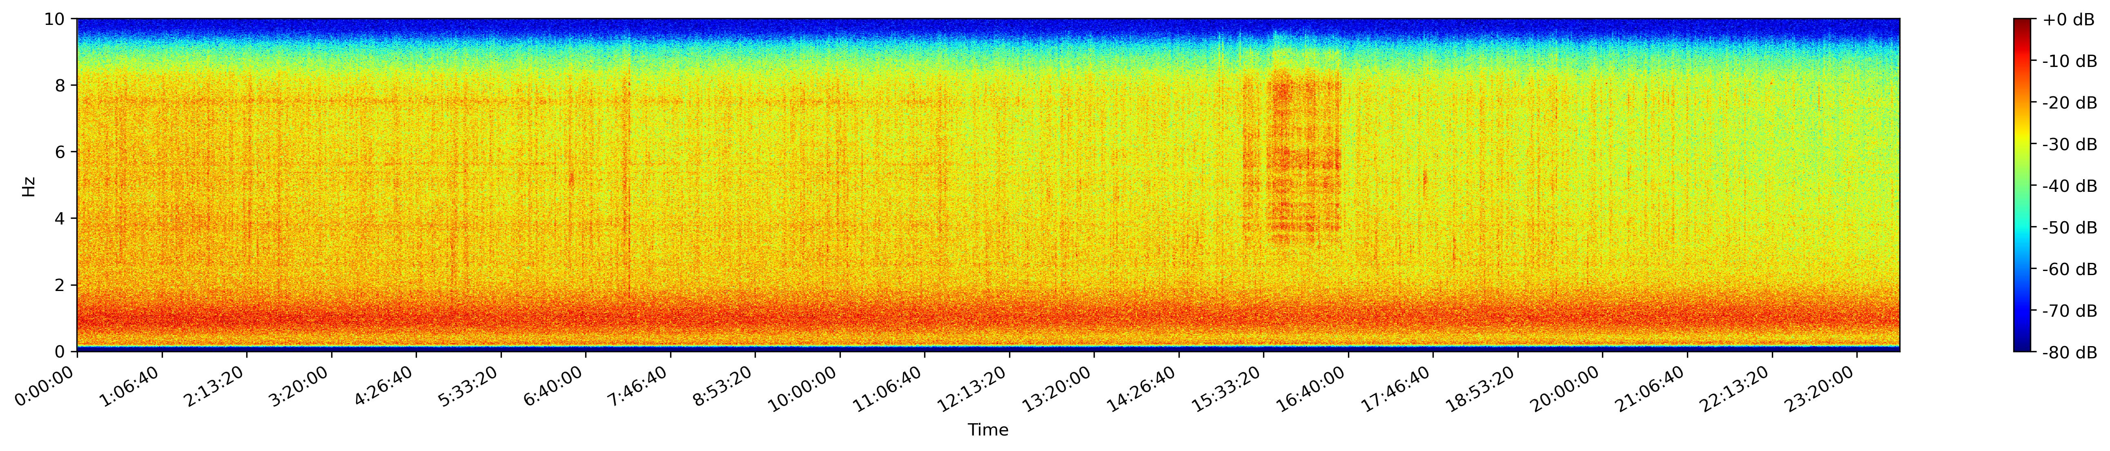Click the faint horizontal line near 7.5 Hz
Screen dimensions: 2110x451
pyautogui.click(x=328, y=102)
